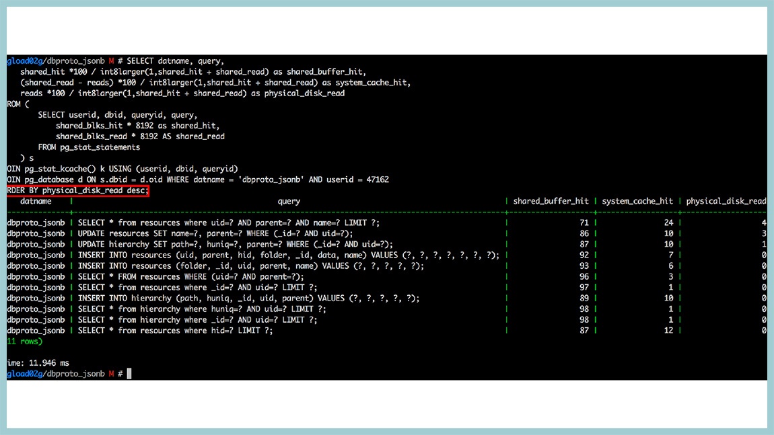Screen dimensions: 774x435
Task: Click the shared_buffer_hit value 71
Action: click(x=584, y=223)
